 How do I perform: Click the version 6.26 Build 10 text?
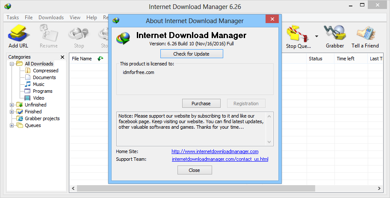point(192,44)
